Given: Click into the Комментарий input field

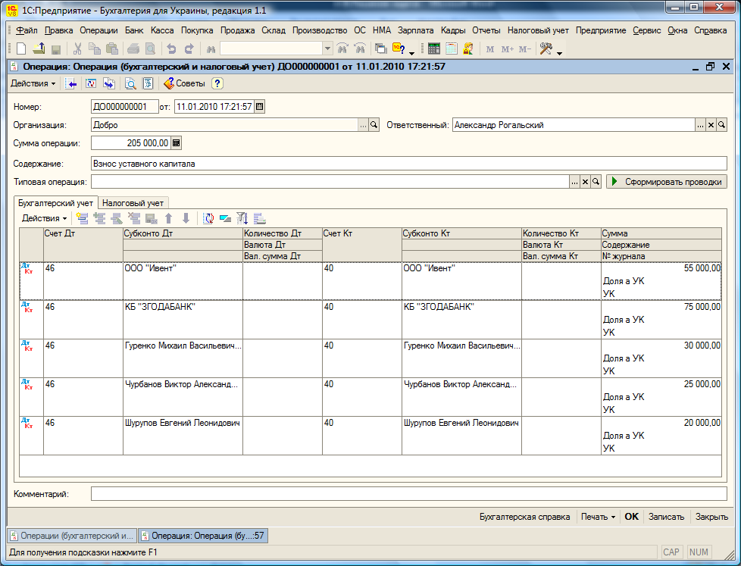Looking at the screenshot, I should click(409, 494).
